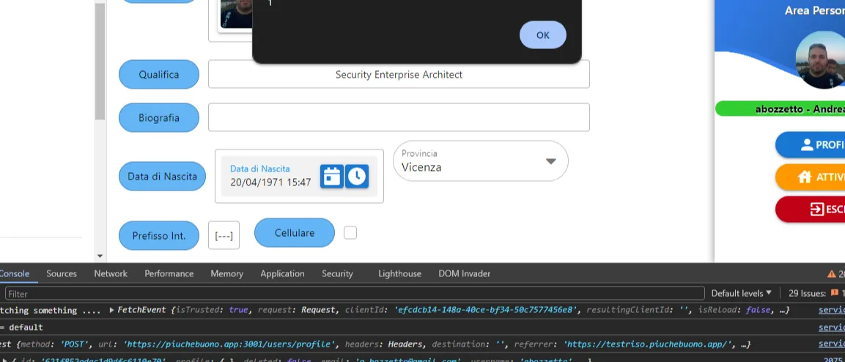Open the calendar date picker icon
Image resolution: width=845 pixels, height=362 pixels.
(332, 176)
